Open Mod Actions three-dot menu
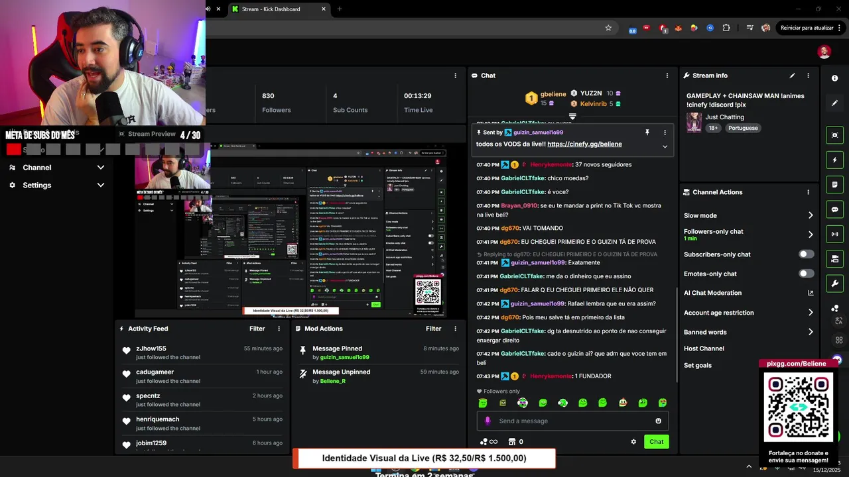Image resolution: width=849 pixels, height=477 pixels. pyautogui.click(x=455, y=329)
